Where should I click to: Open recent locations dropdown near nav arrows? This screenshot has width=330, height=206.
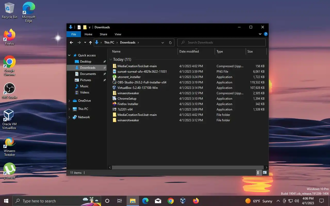point(85,42)
